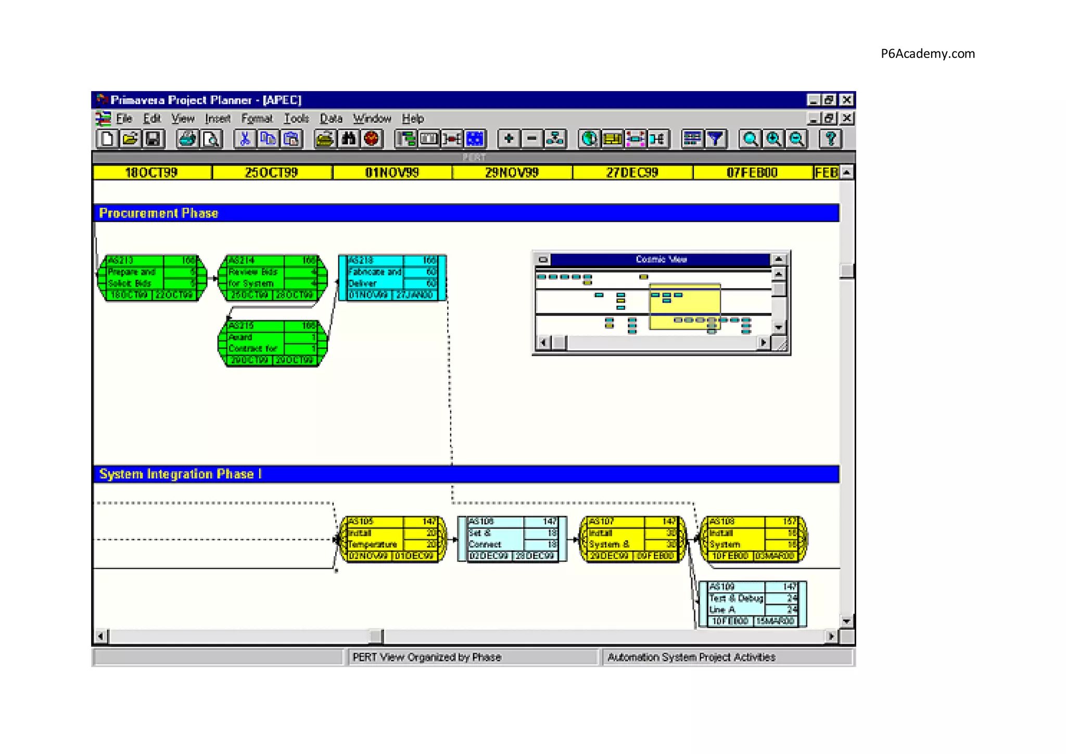This screenshot has height=754, width=1066.
Task: Click the minus Delete Activity icon
Action: pos(531,139)
